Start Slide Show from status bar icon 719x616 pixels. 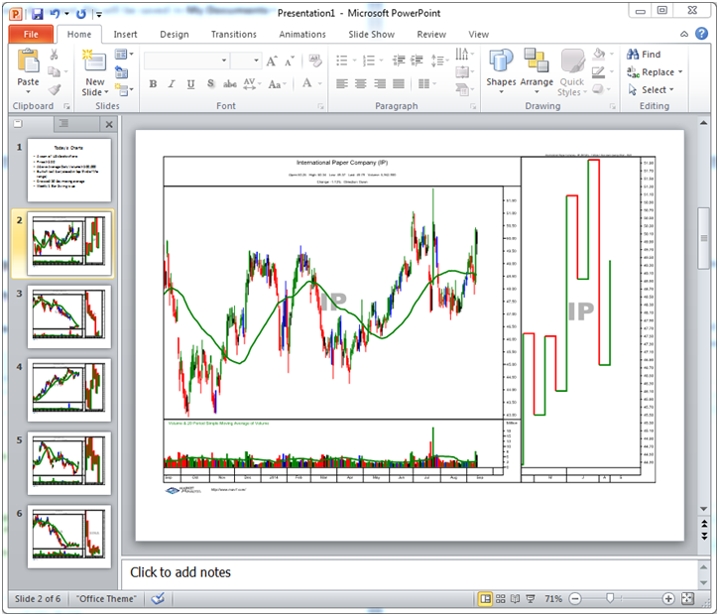pyautogui.click(x=531, y=598)
